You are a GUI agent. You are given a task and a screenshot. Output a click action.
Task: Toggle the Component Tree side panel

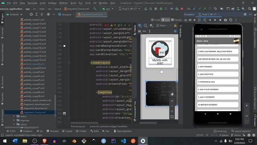click(135, 111)
